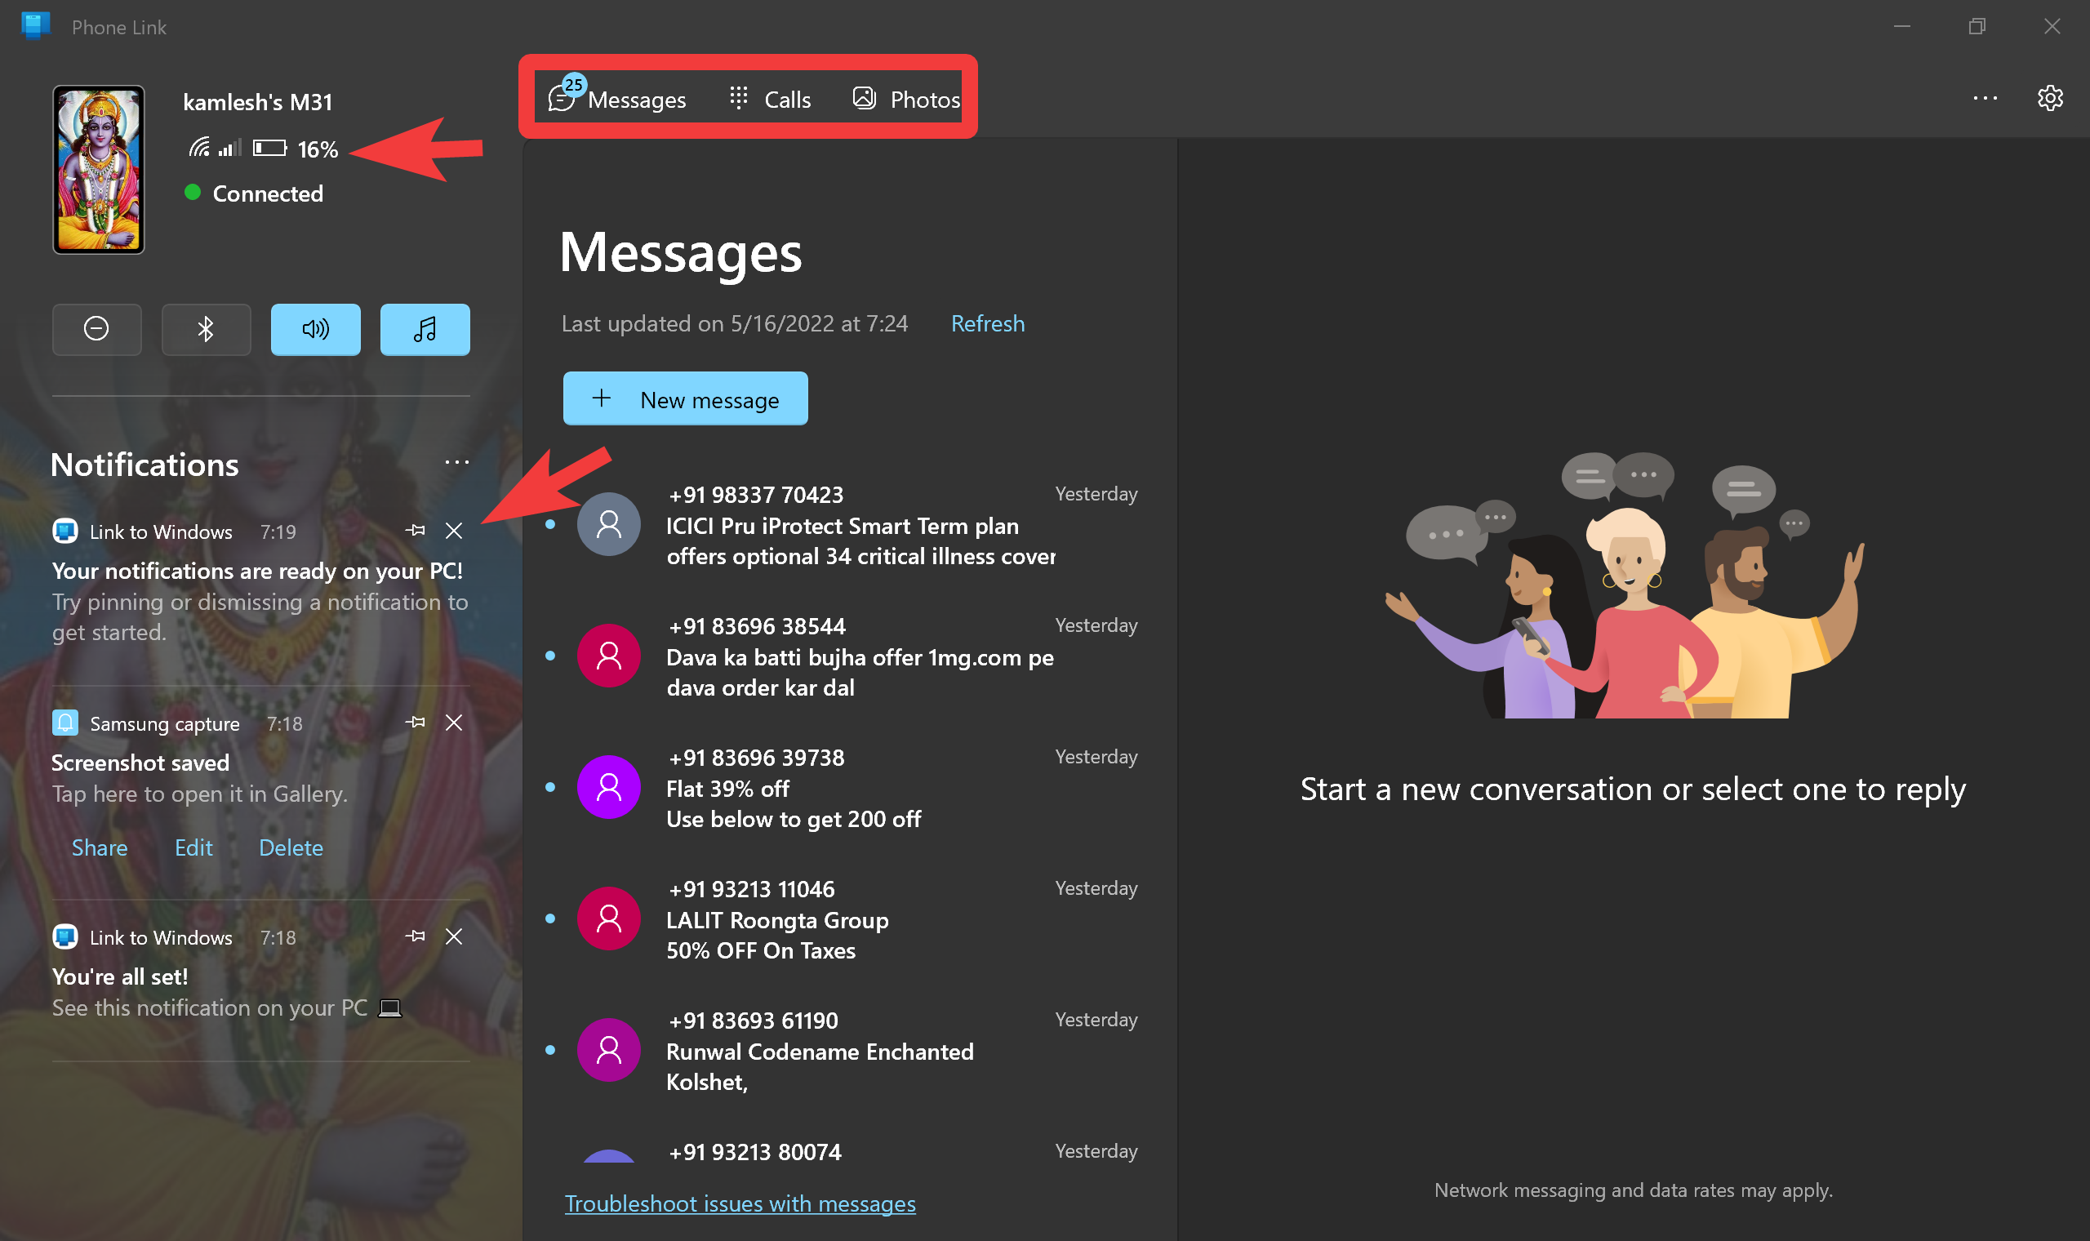Open the Messages tab
The image size is (2090, 1241).
[x=617, y=99]
